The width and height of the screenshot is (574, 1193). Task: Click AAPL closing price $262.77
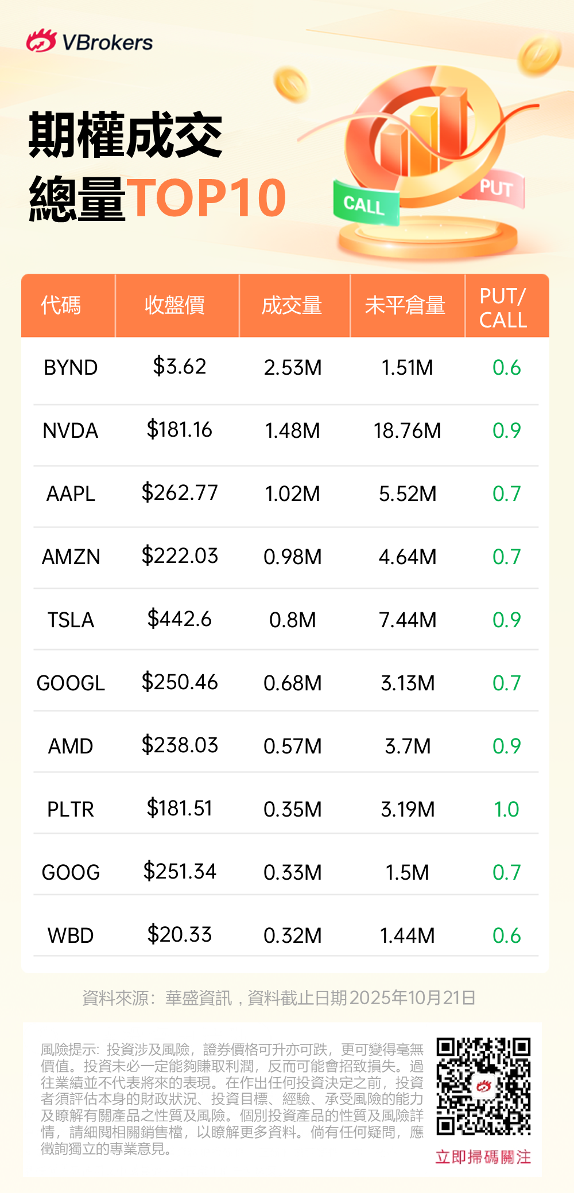point(180,493)
